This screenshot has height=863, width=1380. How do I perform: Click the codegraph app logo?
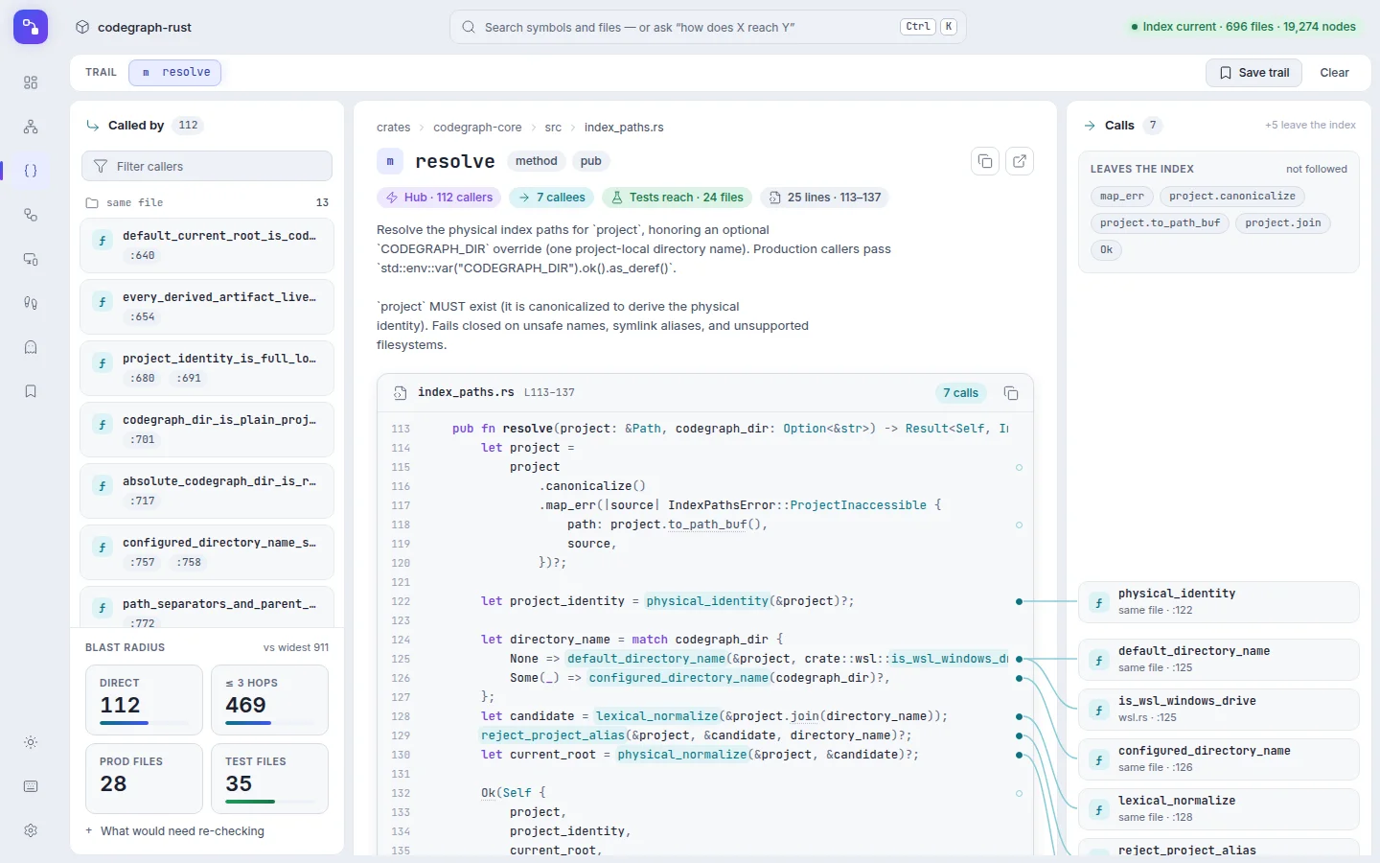(x=31, y=27)
